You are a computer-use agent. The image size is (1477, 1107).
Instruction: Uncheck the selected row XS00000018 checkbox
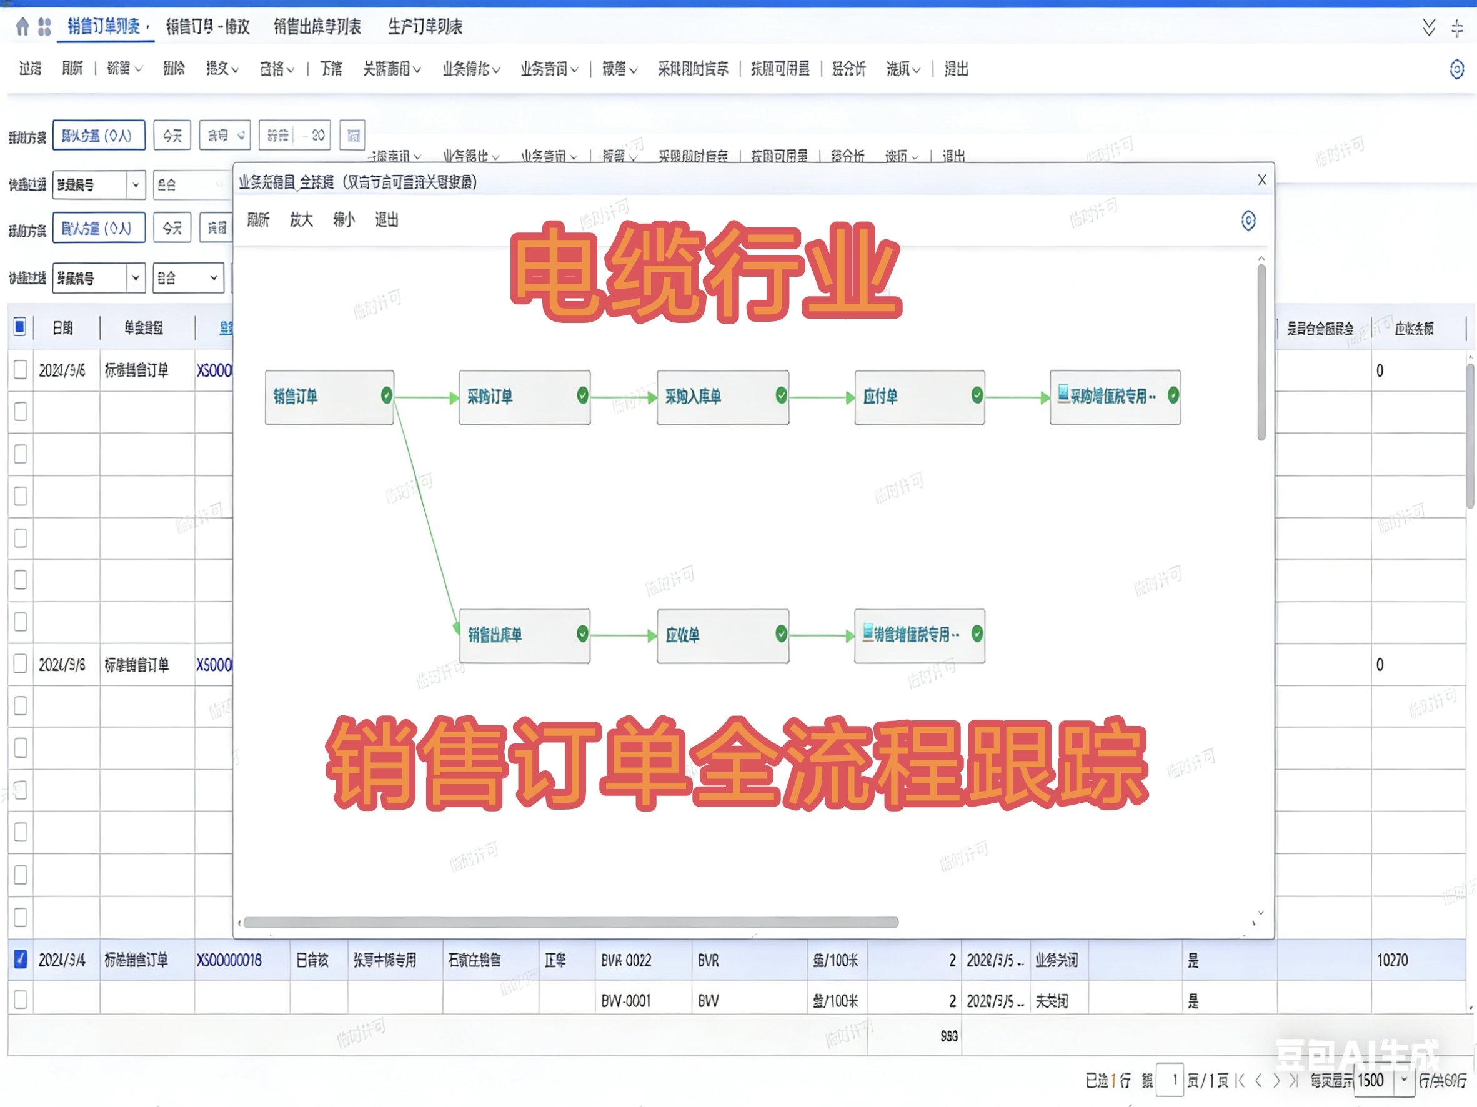coord(21,959)
